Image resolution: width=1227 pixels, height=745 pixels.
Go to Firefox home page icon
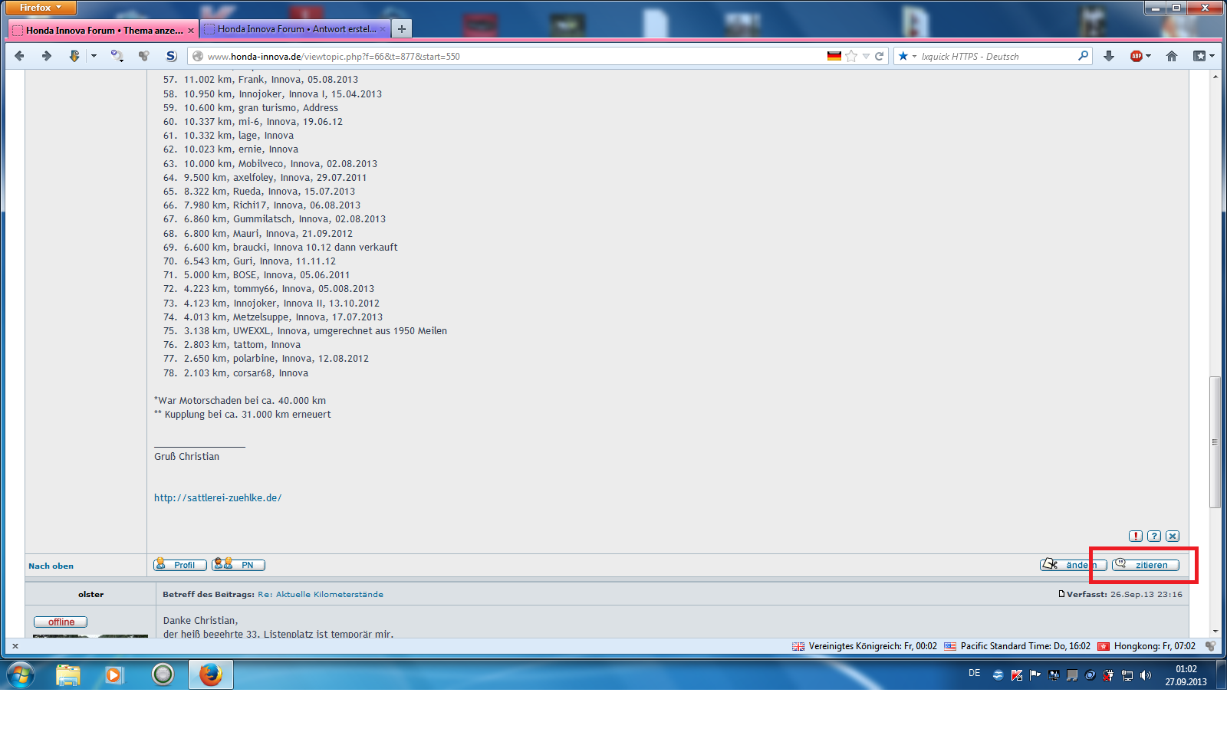1172,56
